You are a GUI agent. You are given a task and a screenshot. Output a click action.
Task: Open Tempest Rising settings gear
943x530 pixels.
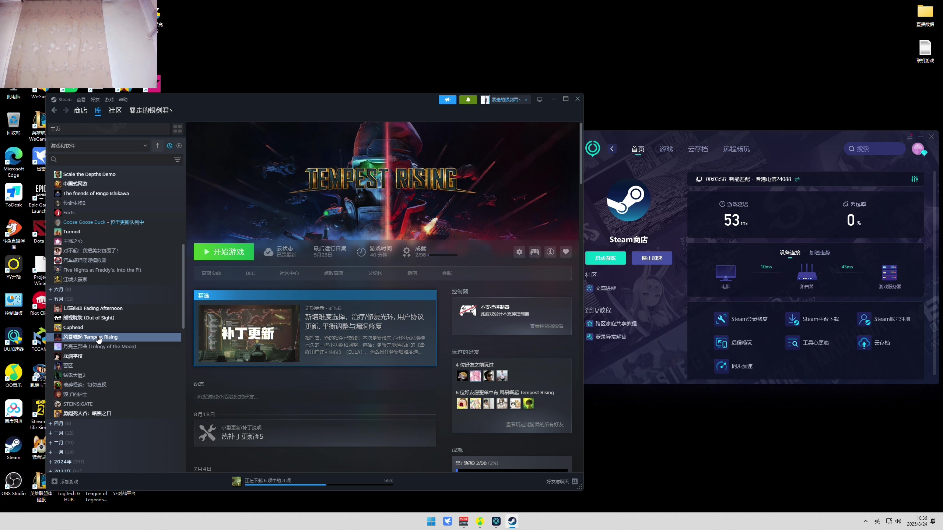(519, 252)
